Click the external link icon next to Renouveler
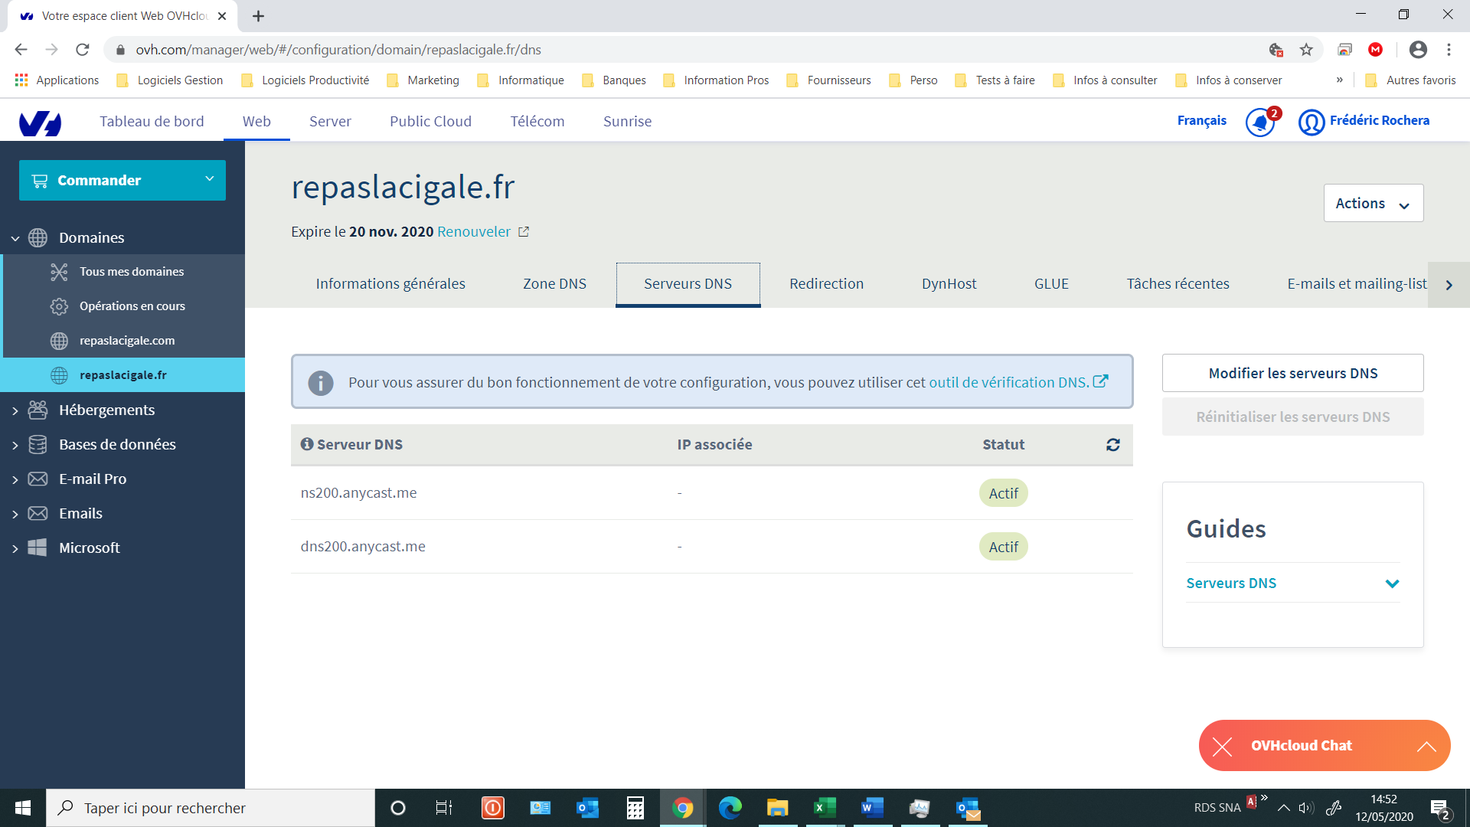The image size is (1470, 827). 524,232
